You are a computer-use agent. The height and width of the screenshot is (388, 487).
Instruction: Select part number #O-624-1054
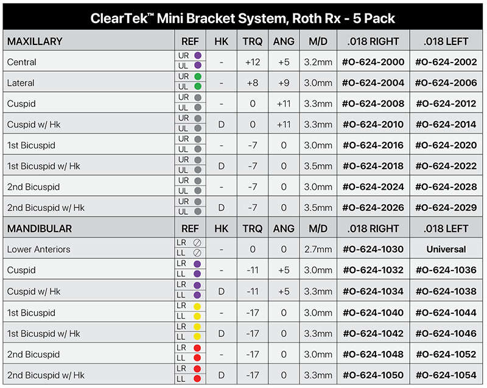coord(446,375)
